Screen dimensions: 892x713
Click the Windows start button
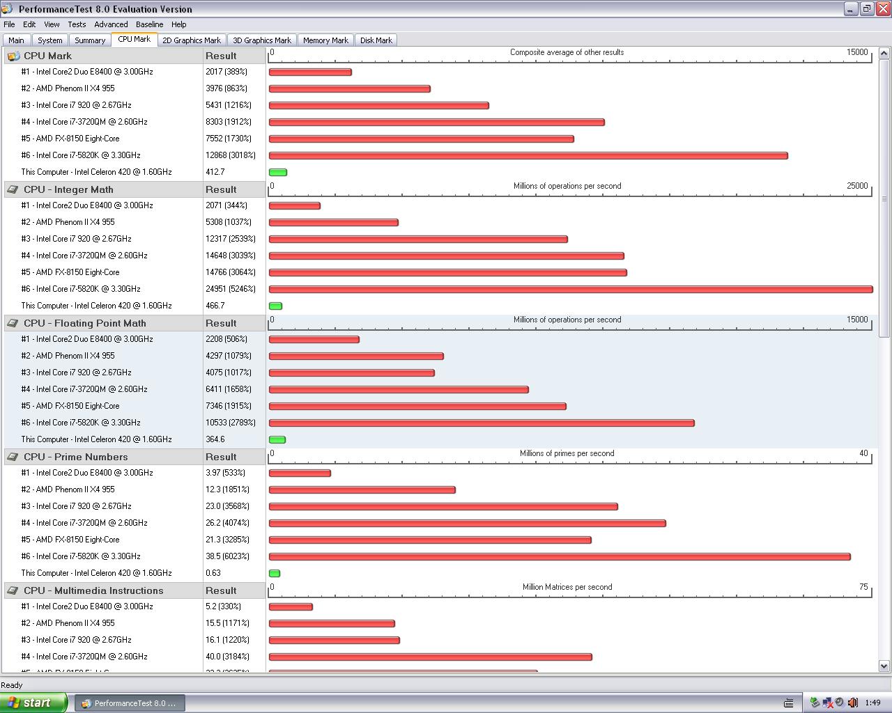pyautogui.click(x=33, y=703)
